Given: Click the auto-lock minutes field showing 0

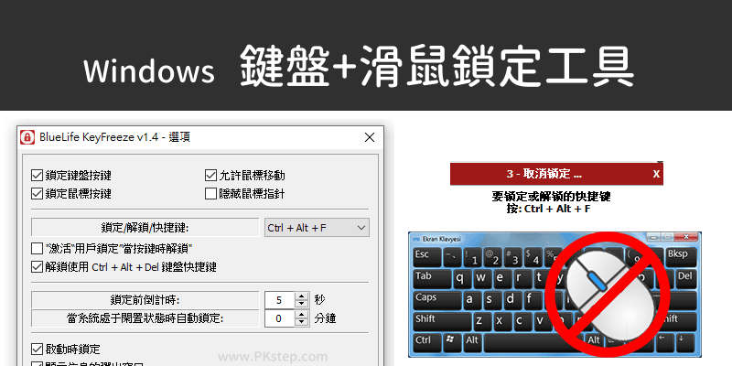Looking at the screenshot, I should [x=280, y=318].
